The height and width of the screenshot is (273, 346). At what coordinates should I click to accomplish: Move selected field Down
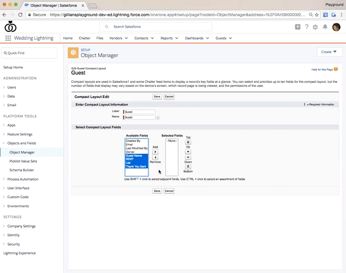click(188, 157)
